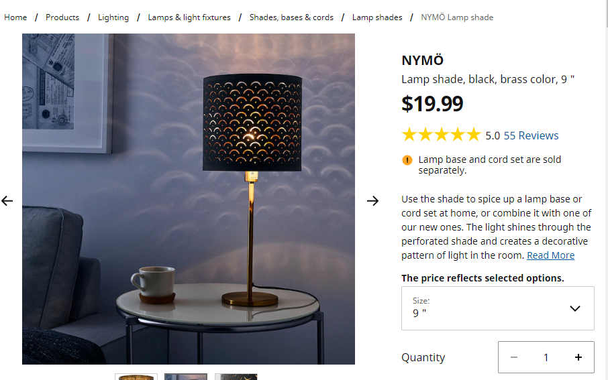Open Lamps & light fixtures breadcrumb
608x380 pixels.
[x=189, y=17]
